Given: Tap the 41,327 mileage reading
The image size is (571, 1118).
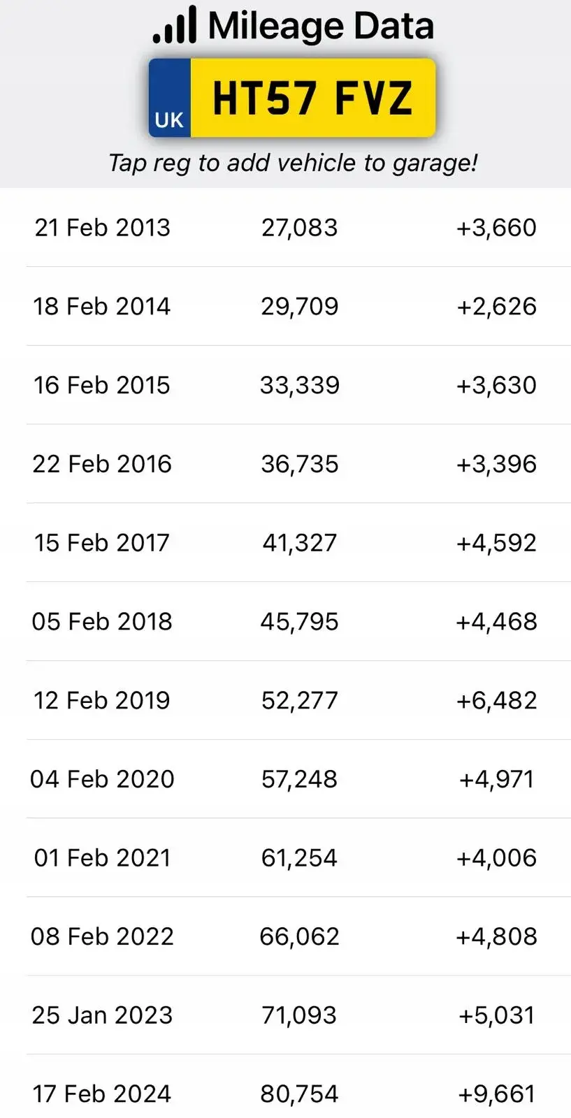Looking at the screenshot, I should click(299, 543).
